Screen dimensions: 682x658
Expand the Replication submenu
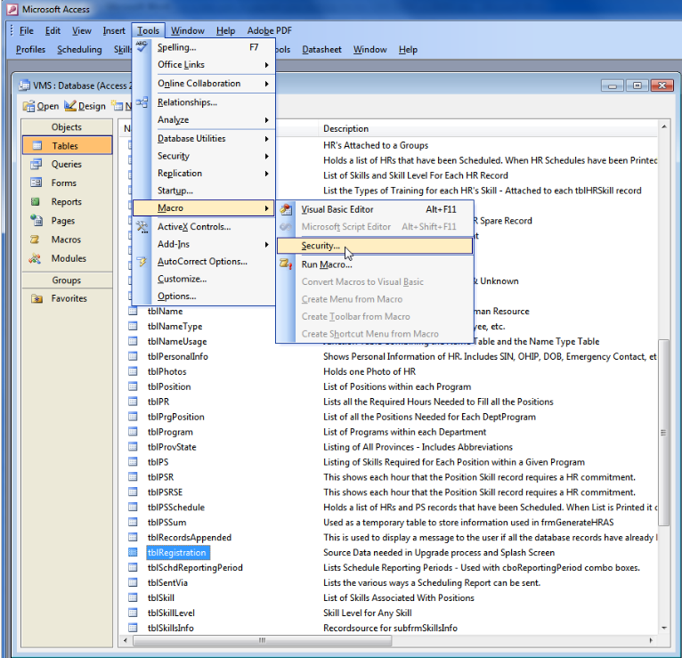point(204,173)
